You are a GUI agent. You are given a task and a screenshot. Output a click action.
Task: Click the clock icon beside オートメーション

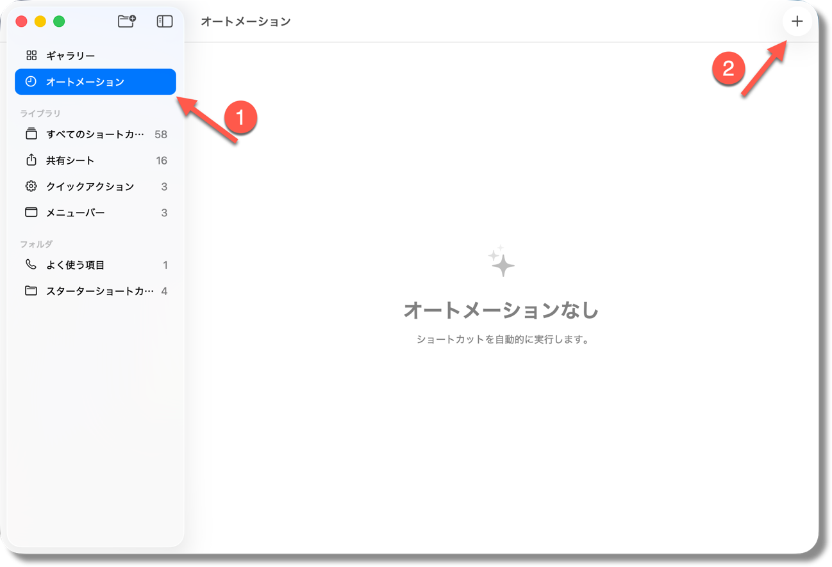(31, 81)
